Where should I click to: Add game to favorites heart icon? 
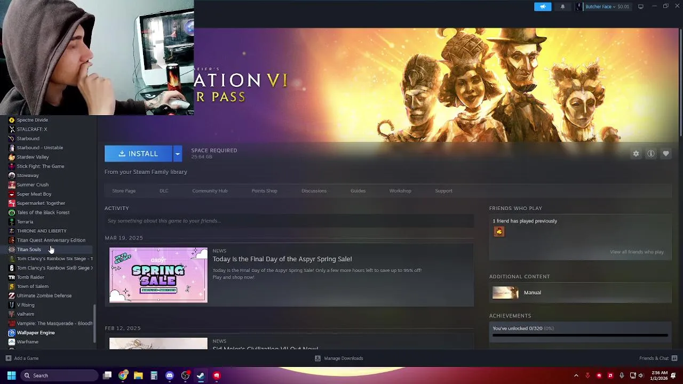[666, 154]
